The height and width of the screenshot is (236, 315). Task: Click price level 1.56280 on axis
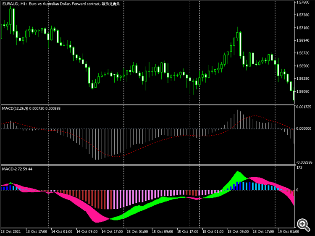pyautogui.click(x=303, y=79)
